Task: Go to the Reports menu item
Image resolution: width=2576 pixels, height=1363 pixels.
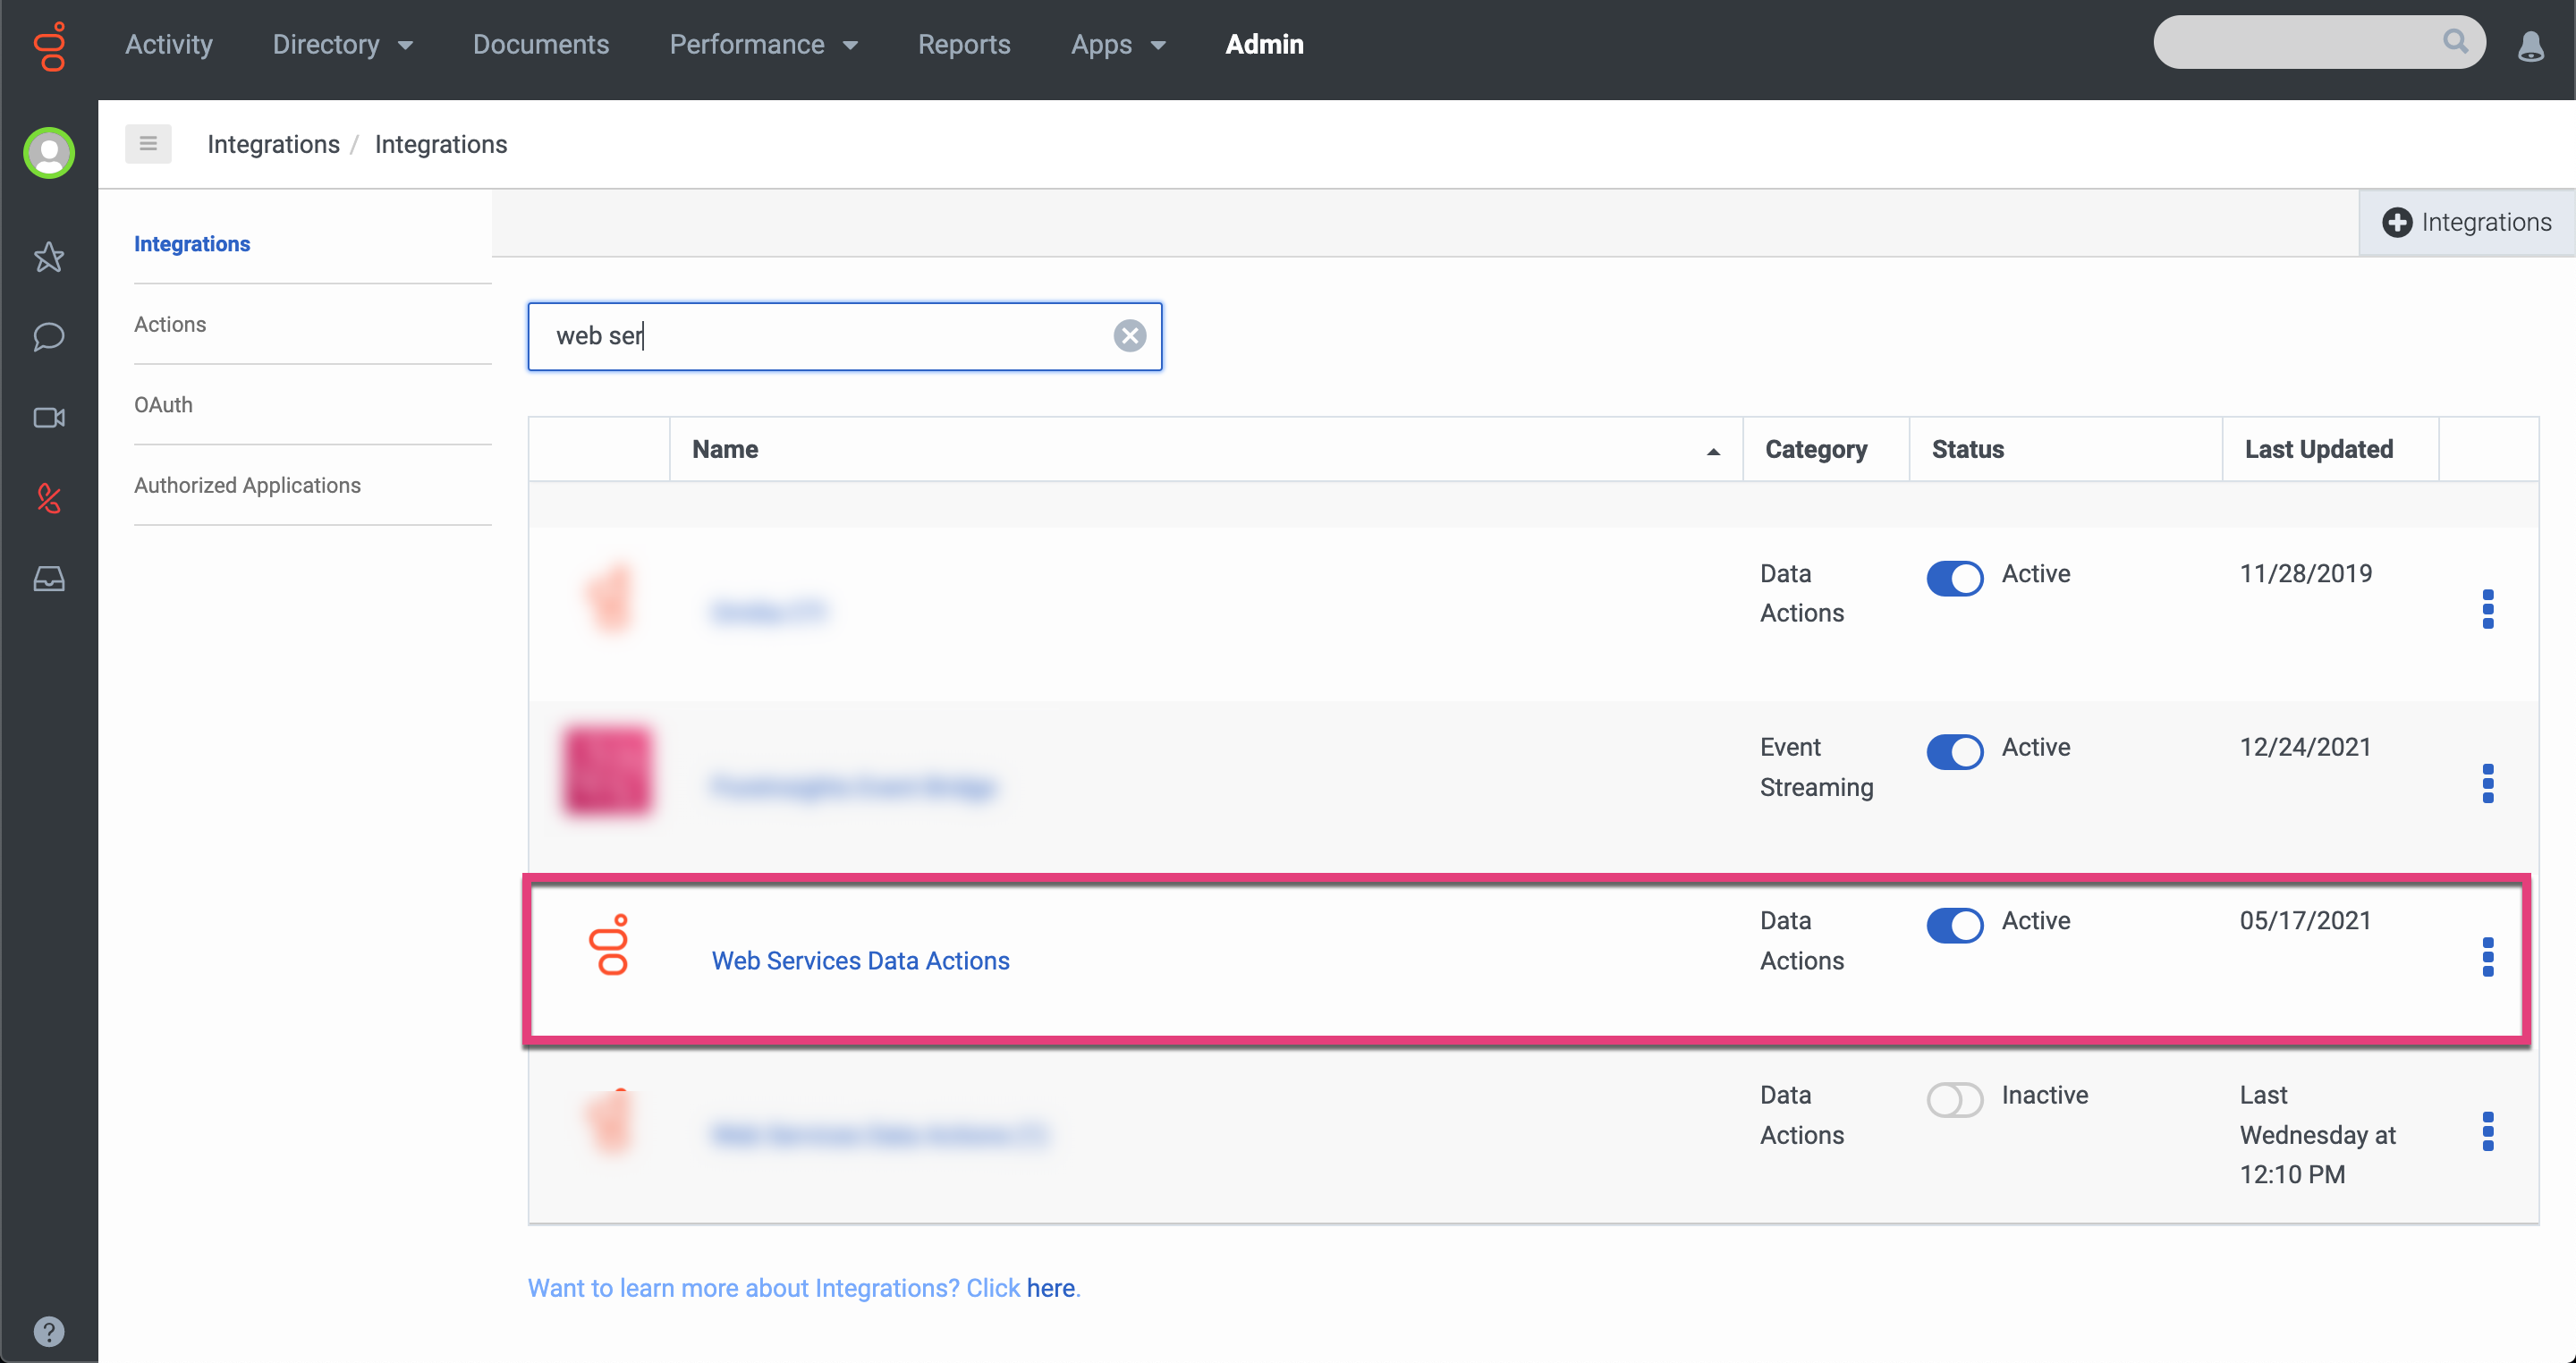Action: [963, 44]
